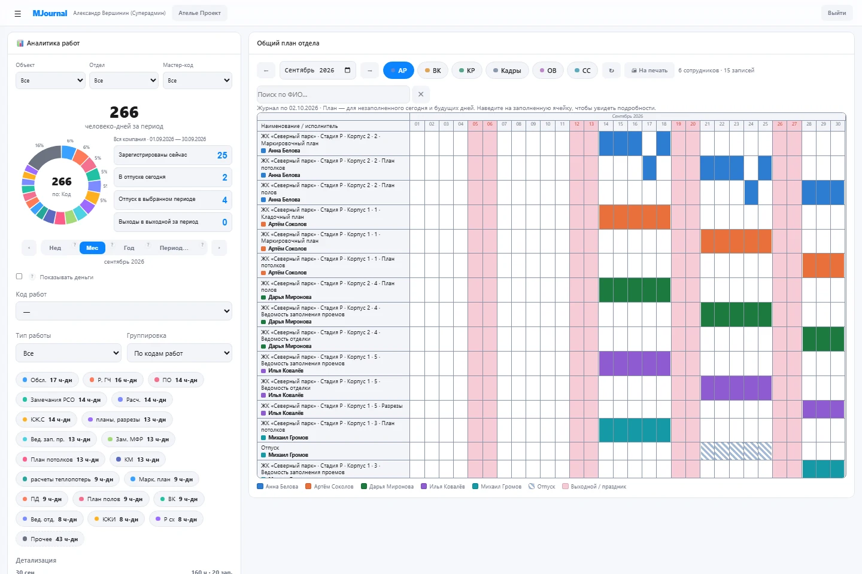Viewport: 862px width, 574px height.
Task: Click the На печать print button
Action: 649,71
